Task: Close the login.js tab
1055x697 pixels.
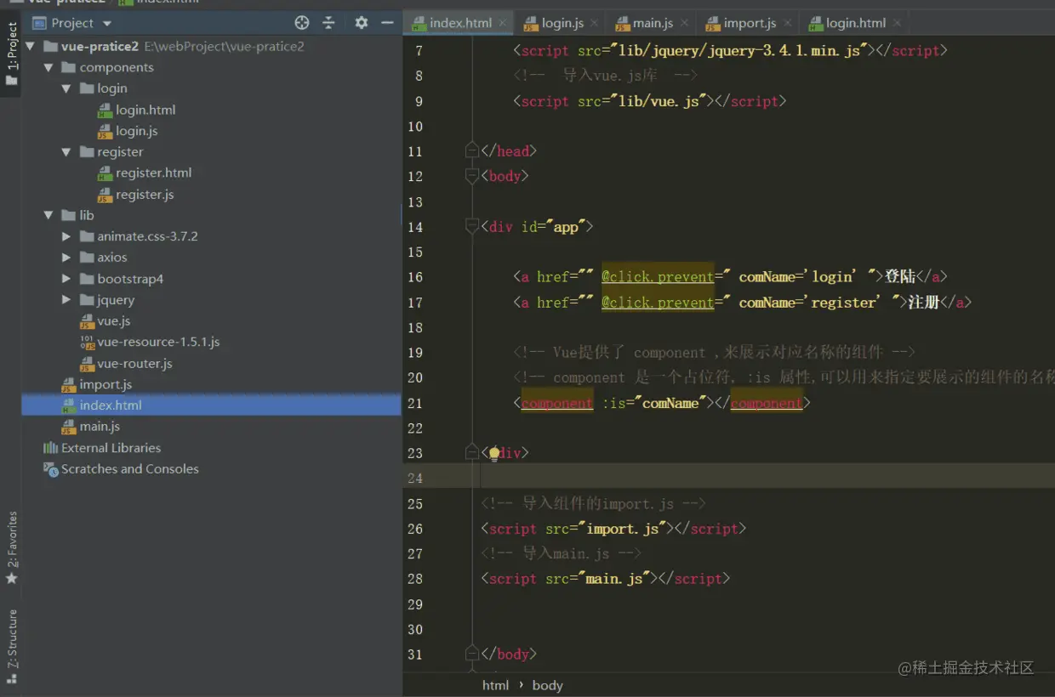Action: (594, 24)
